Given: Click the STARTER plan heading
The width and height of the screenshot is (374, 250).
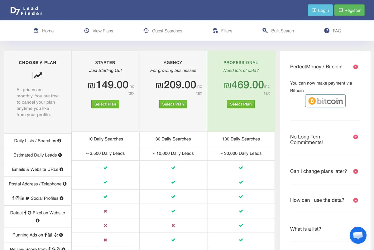Looking at the screenshot, I should point(105,62).
